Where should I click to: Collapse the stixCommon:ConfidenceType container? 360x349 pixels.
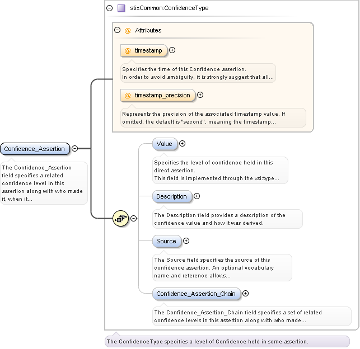pyautogui.click(x=109, y=8)
